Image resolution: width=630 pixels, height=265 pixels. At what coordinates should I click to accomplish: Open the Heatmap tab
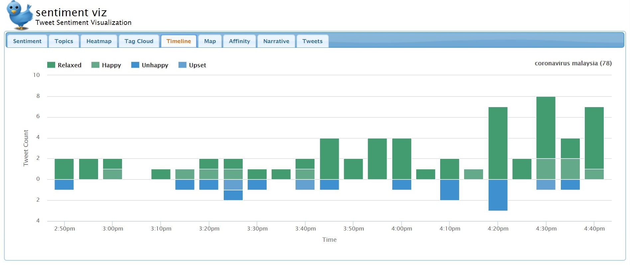[99, 41]
